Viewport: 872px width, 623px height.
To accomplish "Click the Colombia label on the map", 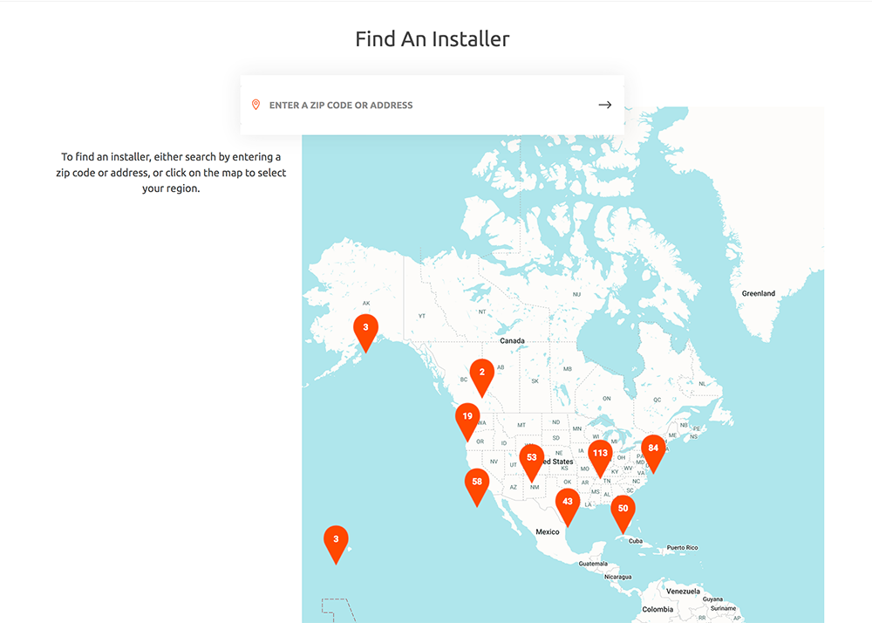I will (657, 609).
